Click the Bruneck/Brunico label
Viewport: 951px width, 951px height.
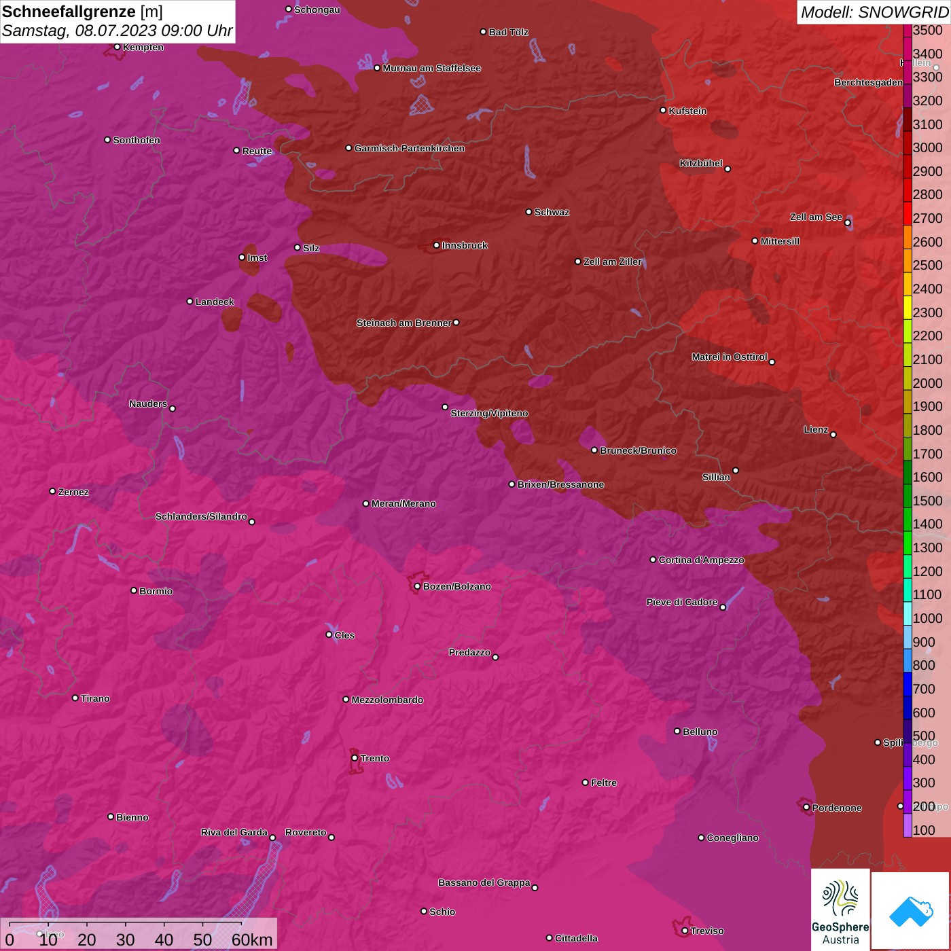[638, 450]
